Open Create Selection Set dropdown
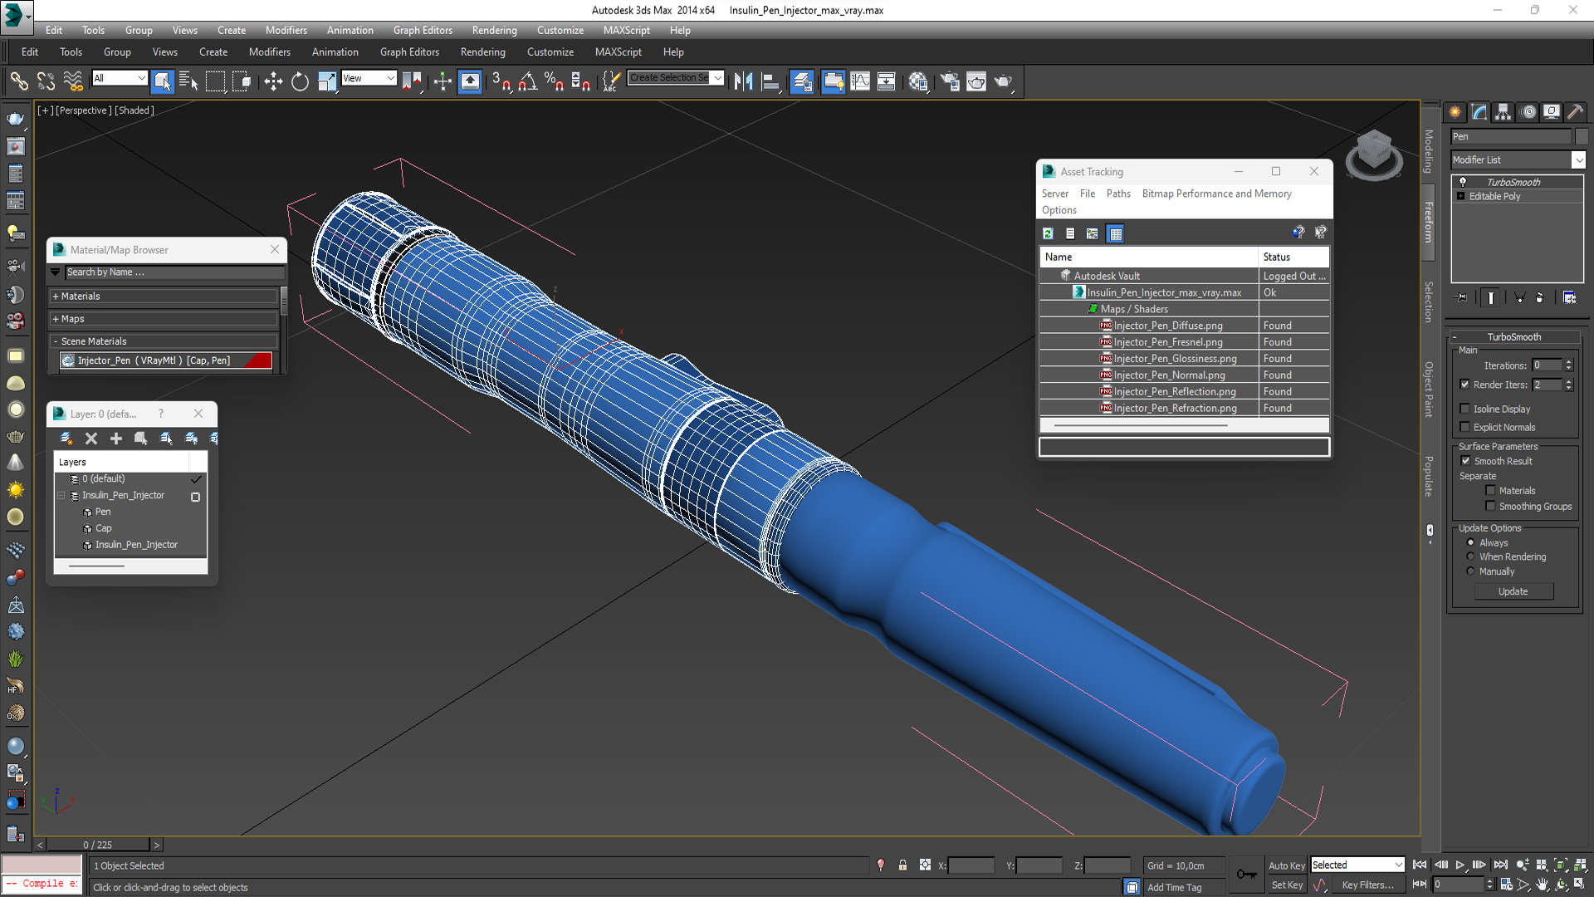 point(676,78)
